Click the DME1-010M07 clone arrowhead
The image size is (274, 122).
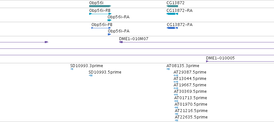click(x=121, y=42)
